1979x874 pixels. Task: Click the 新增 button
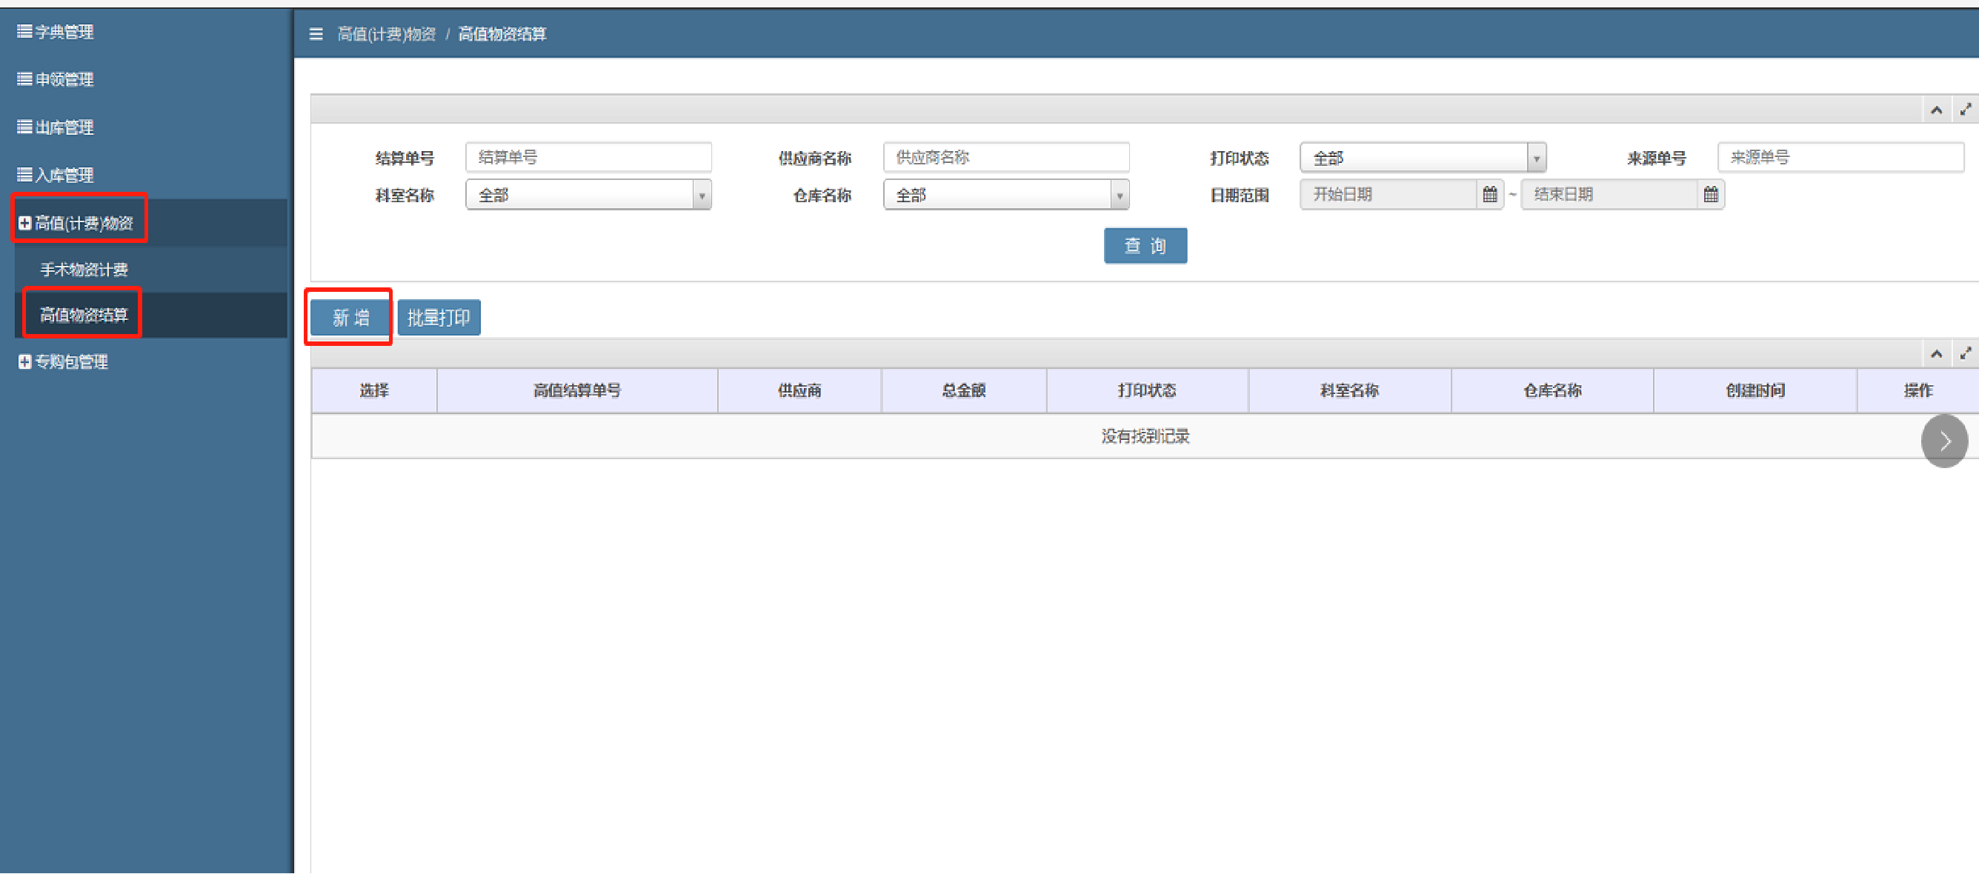pyautogui.click(x=350, y=317)
